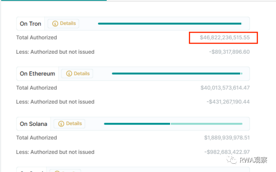The height and width of the screenshot is (172, 276).
Task: Click Solana's -$982,683,422.97 not issued value
Action: click(x=227, y=152)
